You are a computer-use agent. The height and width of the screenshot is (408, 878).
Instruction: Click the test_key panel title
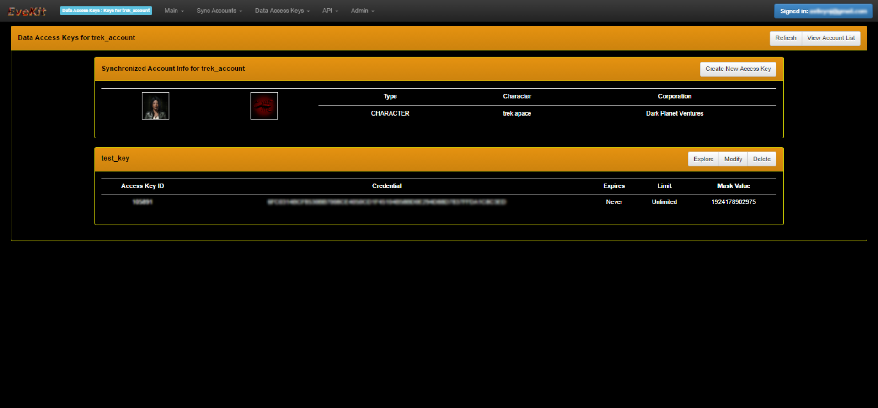(x=115, y=158)
